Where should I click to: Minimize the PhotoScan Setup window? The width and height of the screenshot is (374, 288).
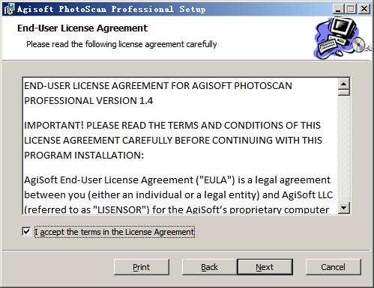[x=338, y=9]
